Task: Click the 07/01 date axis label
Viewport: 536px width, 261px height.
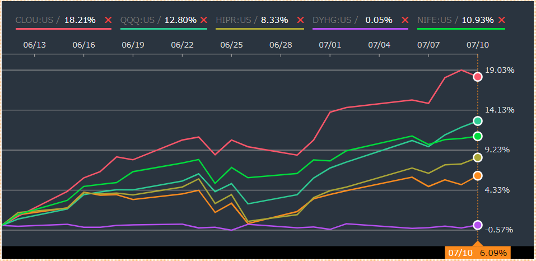Action: pyautogui.click(x=330, y=45)
